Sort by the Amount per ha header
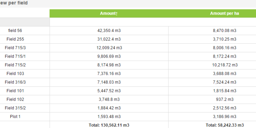This screenshot has height=128, width=256. 224,13
